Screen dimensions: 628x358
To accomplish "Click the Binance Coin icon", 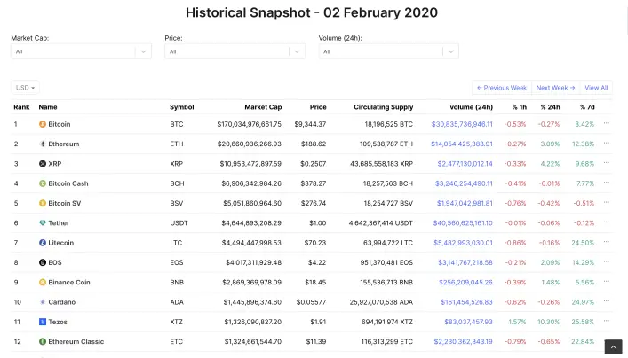I will (x=43, y=283).
